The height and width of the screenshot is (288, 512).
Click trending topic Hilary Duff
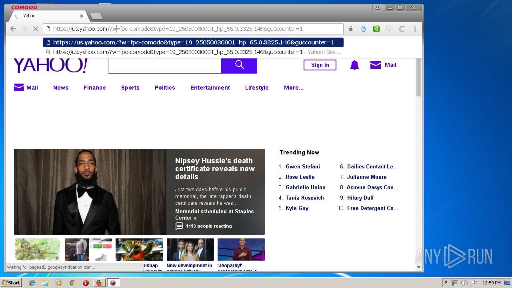(x=360, y=198)
